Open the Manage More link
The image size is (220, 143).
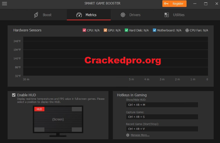140,135
